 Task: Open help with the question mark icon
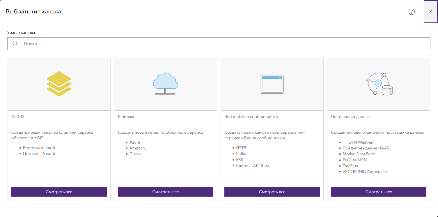coord(412,12)
